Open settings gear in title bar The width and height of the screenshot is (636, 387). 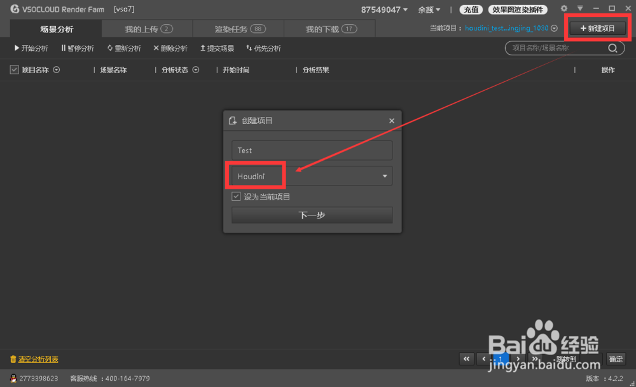pos(563,8)
